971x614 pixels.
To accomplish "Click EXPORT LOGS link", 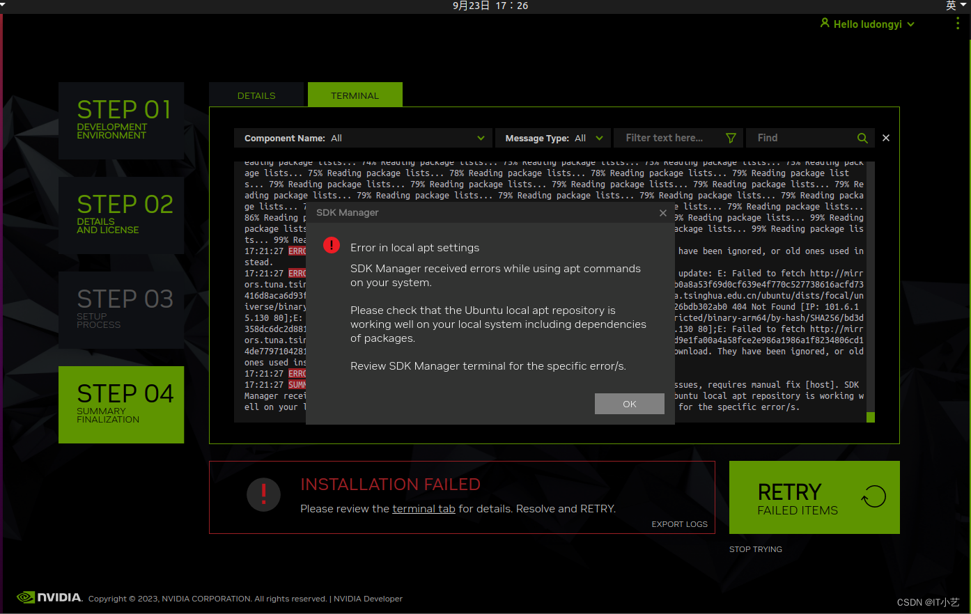I will tap(679, 524).
